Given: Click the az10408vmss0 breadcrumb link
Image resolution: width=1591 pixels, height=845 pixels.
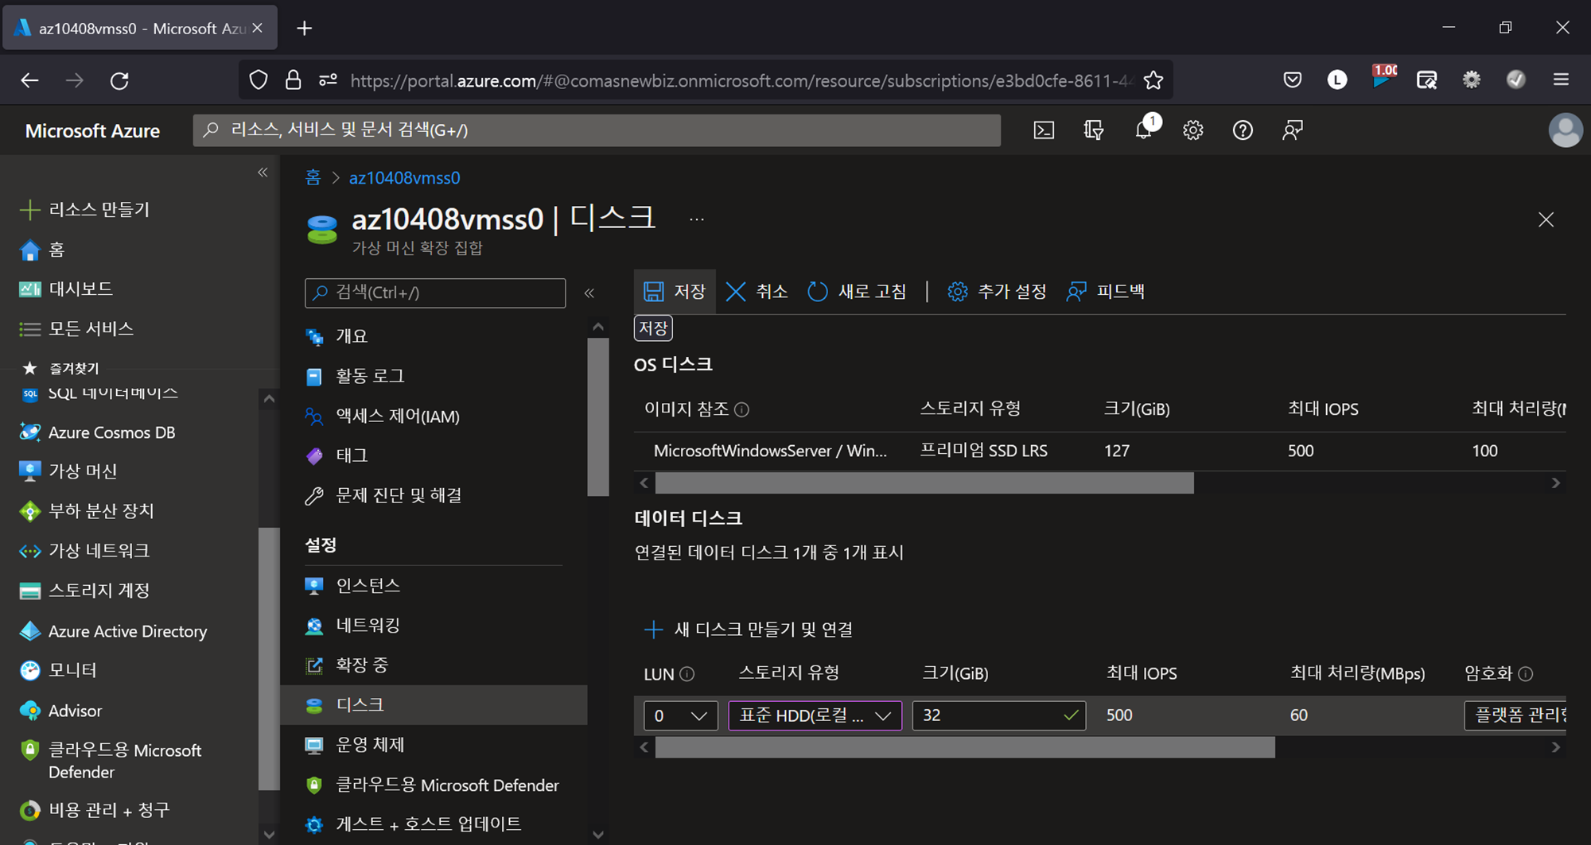Looking at the screenshot, I should pos(404,177).
